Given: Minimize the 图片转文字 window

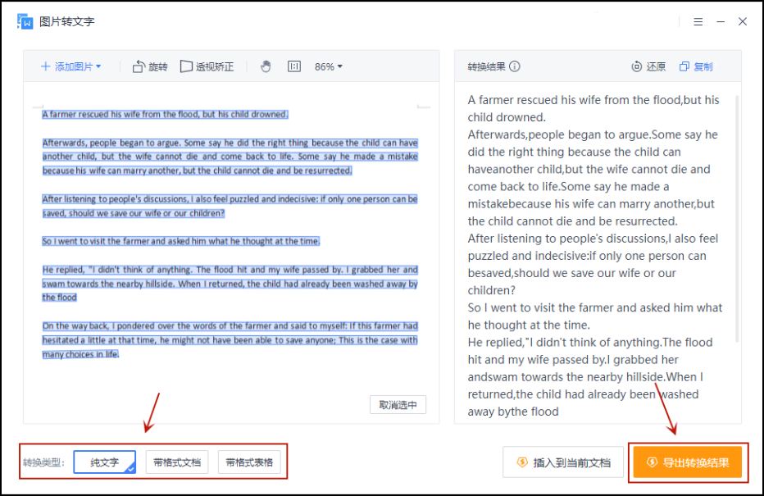Looking at the screenshot, I should (720, 22).
